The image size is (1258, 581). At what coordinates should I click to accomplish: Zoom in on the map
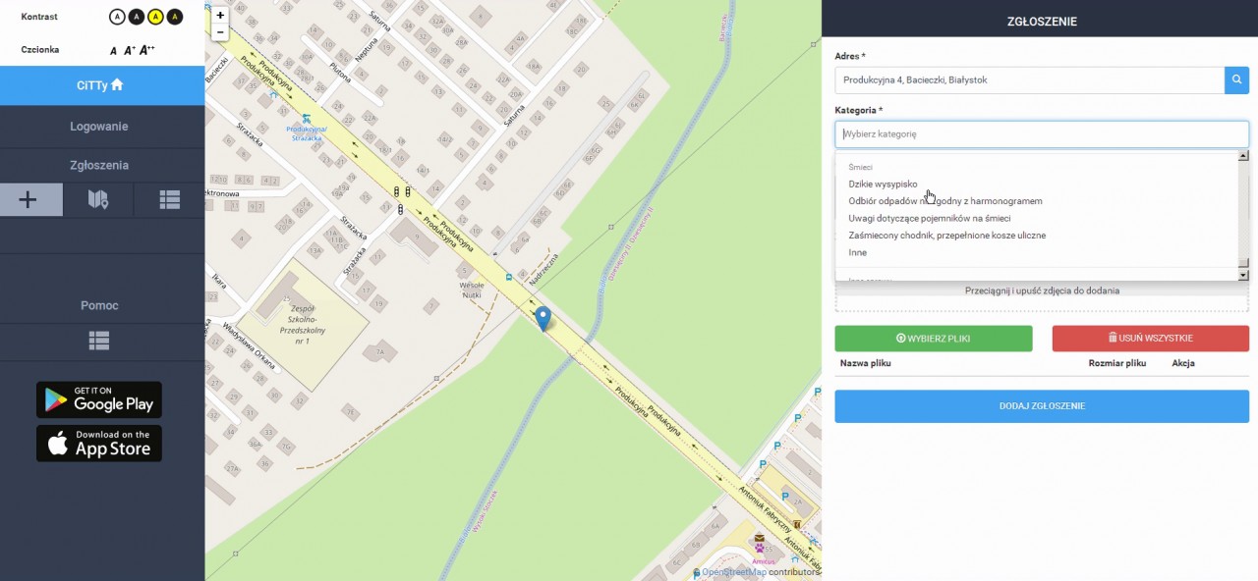tap(220, 16)
